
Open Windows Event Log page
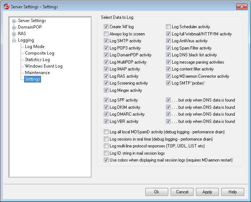click(43, 66)
